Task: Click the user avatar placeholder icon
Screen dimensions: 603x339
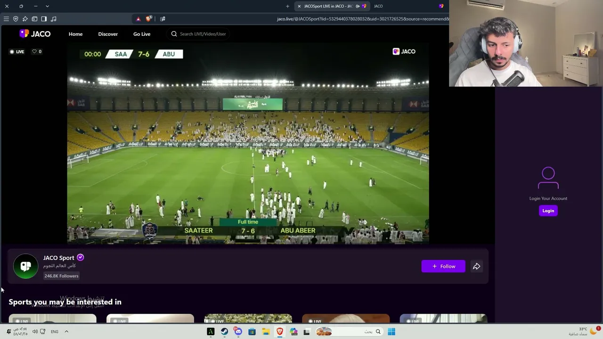Action: pos(548,178)
